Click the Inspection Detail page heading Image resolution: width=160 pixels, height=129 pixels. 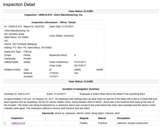19,5
